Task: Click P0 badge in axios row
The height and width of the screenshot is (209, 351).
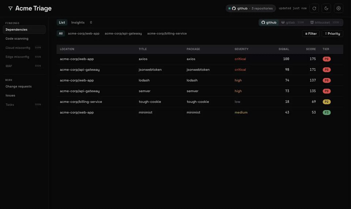Action: pyautogui.click(x=327, y=59)
